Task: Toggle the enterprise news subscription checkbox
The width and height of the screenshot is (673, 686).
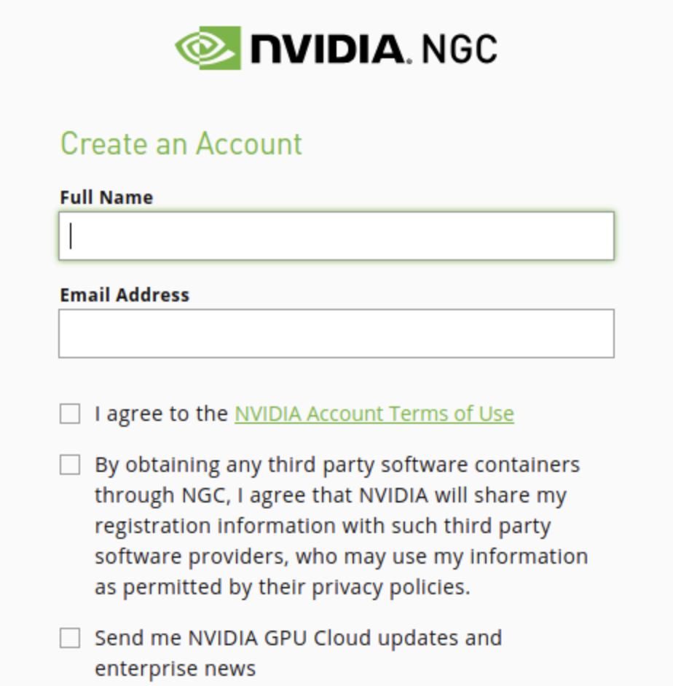Action: coord(68,636)
